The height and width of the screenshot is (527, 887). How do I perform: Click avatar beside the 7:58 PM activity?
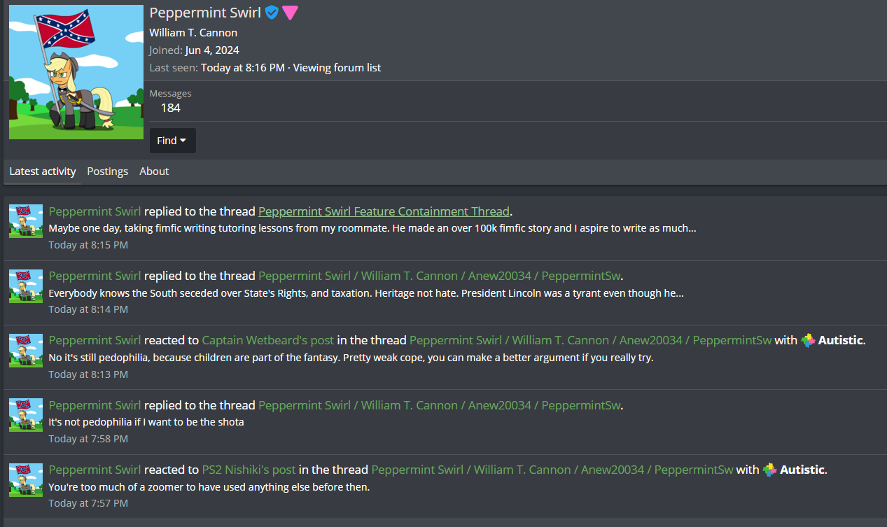(x=26, y=414)
